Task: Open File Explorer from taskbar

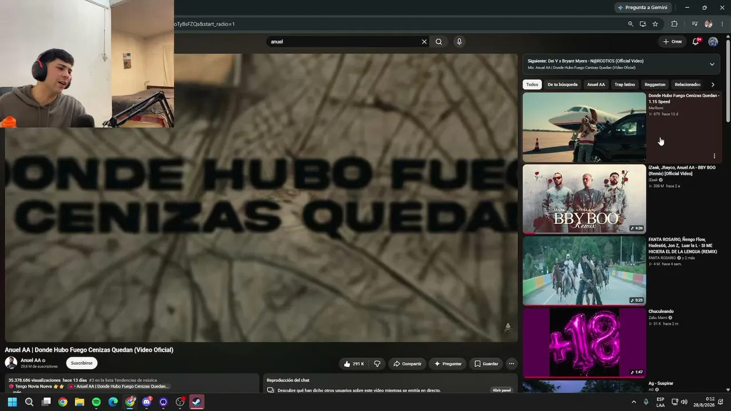Action: tap(79, 402)
